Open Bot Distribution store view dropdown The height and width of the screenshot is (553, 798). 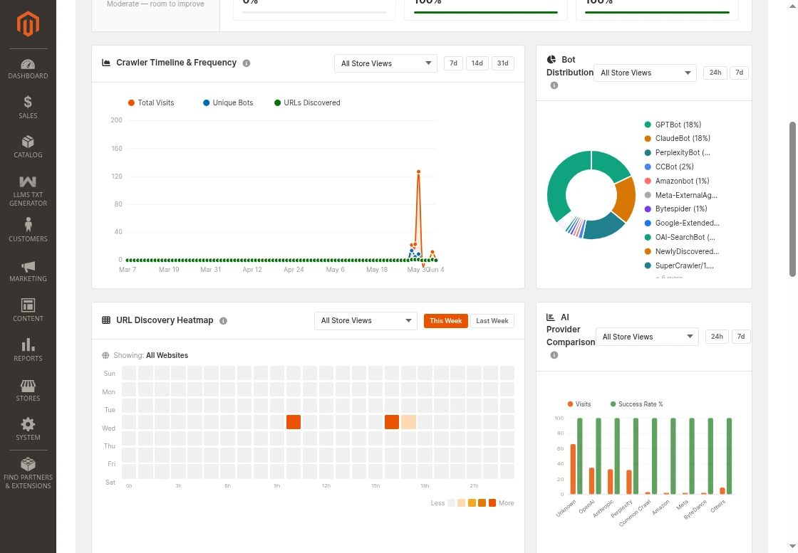click(x=645, y=73)
